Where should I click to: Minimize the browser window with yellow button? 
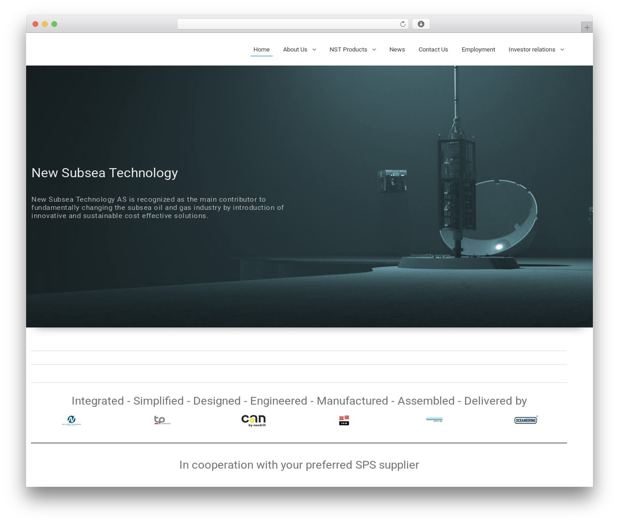click(44, 24)
